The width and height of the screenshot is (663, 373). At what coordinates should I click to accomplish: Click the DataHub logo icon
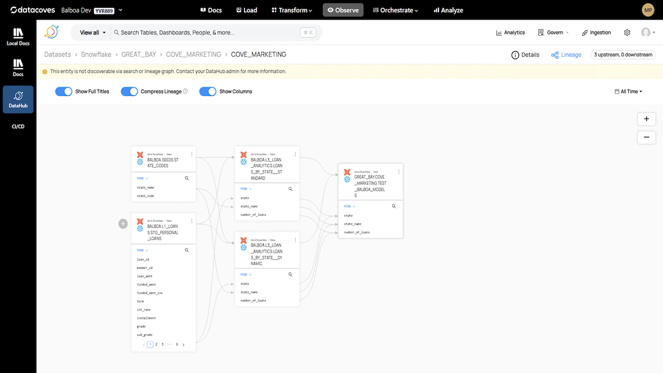click(x=51, y=32)
